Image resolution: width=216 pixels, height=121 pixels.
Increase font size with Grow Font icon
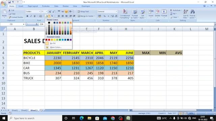coord(50,12)
